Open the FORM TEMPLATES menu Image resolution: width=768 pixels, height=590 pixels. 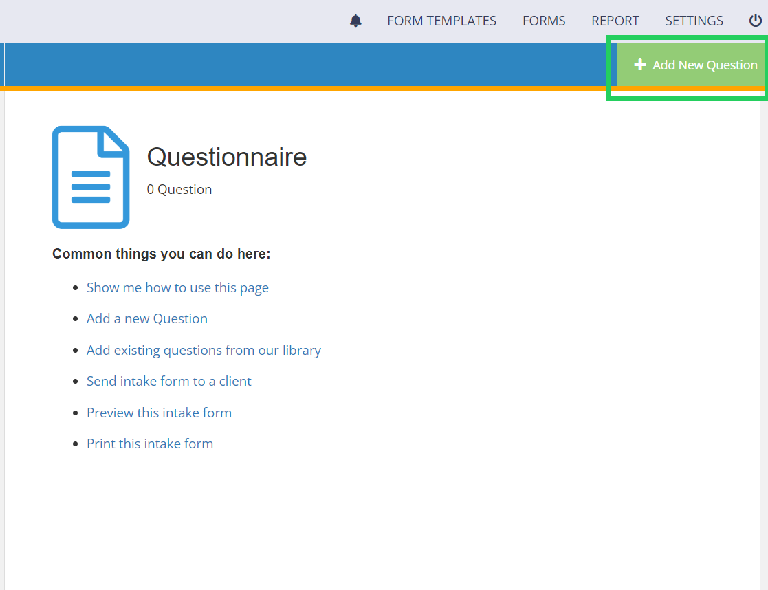442,21
